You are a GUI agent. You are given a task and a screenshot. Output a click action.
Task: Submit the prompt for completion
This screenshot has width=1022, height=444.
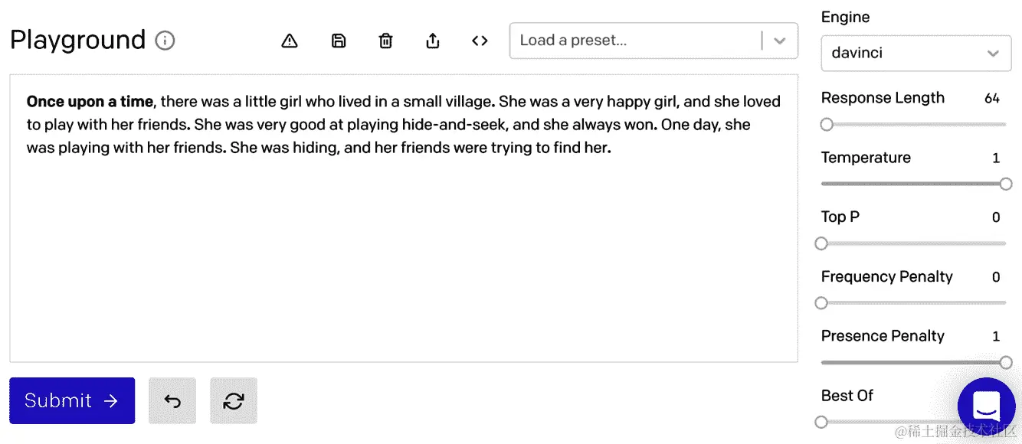point(72,400)
